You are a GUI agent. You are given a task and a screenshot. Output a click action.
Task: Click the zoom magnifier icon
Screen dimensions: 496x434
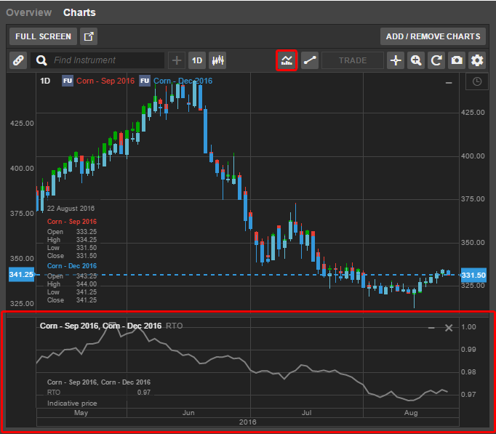pyautogui.click(x=416, y=60)
